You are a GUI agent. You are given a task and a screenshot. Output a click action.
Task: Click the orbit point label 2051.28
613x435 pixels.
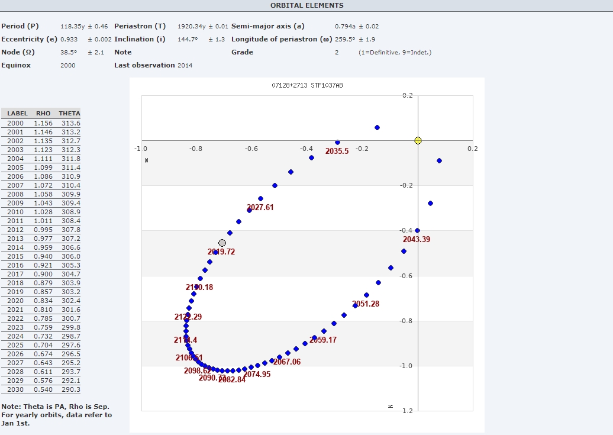(x=366, y=304)
